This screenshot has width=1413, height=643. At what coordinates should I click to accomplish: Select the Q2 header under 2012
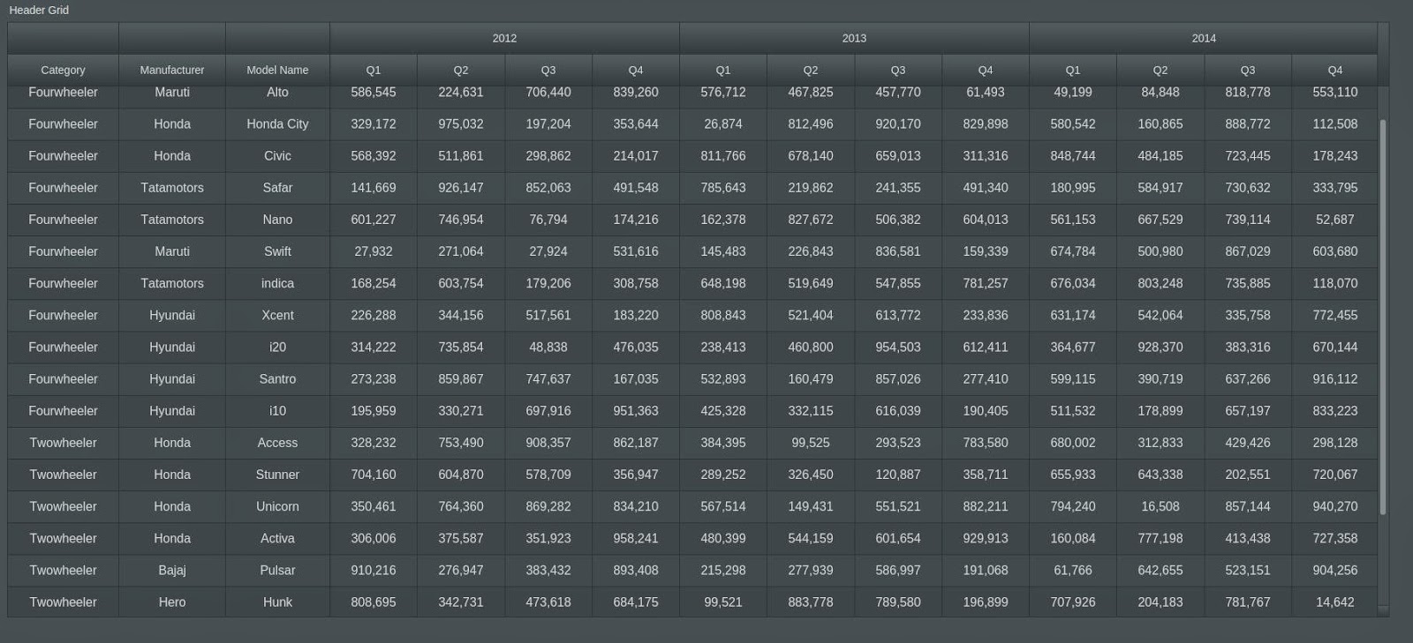point(461,70)
